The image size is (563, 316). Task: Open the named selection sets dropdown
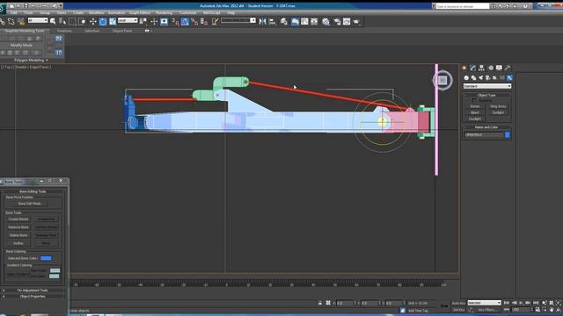pos(238,20)
